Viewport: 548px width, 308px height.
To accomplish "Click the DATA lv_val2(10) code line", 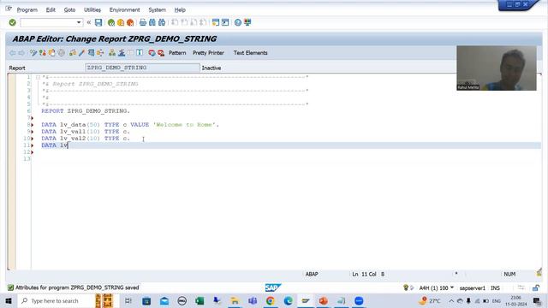I will (86, 139).
